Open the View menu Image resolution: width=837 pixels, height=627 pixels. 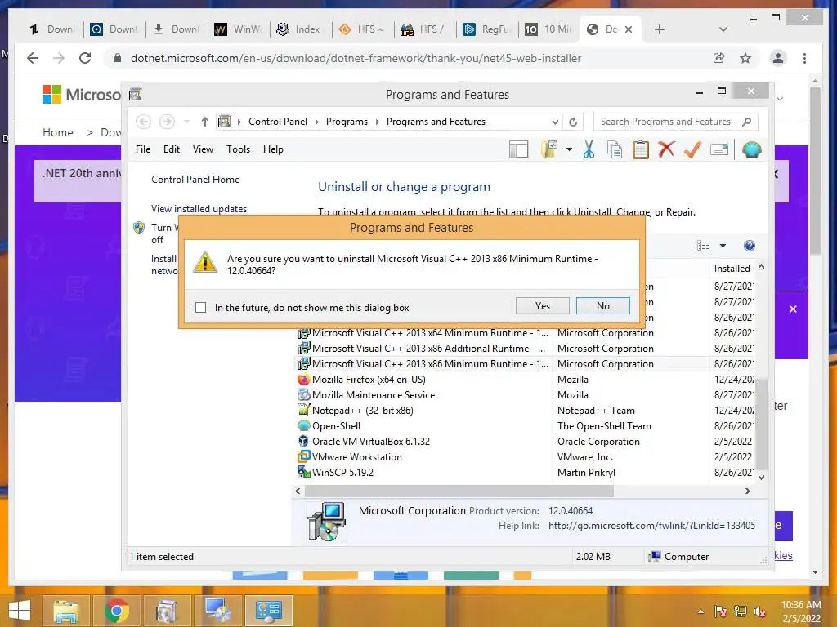coord(203,149)
